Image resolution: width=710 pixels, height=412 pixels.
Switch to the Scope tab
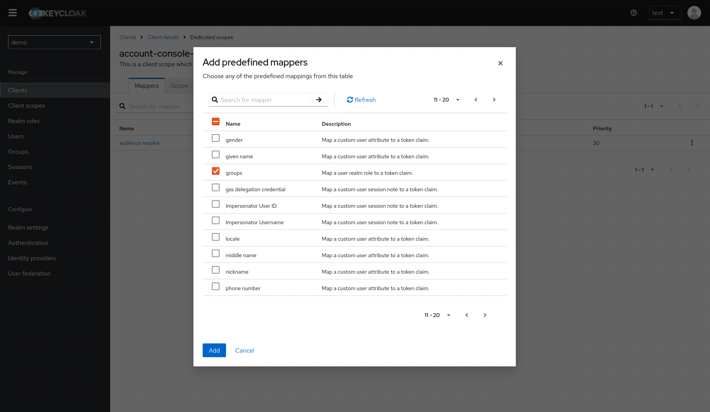point(179,85)
